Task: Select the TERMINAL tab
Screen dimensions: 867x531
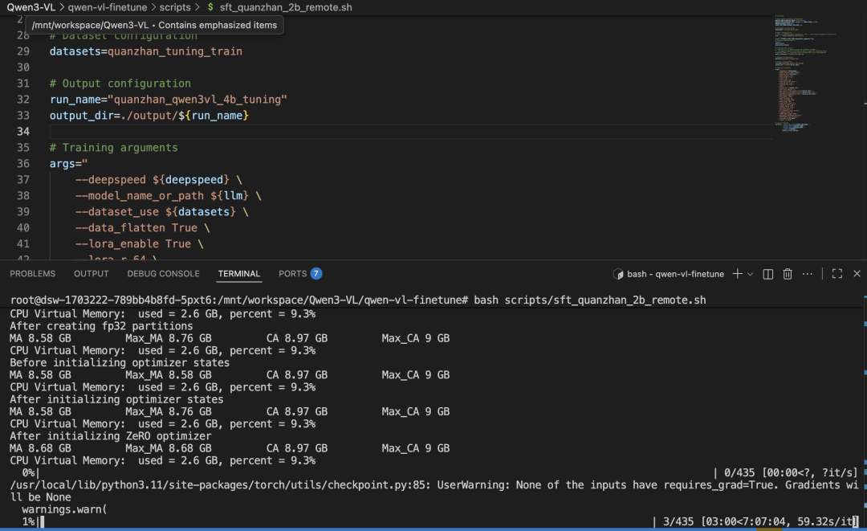Action: [239, 274]
